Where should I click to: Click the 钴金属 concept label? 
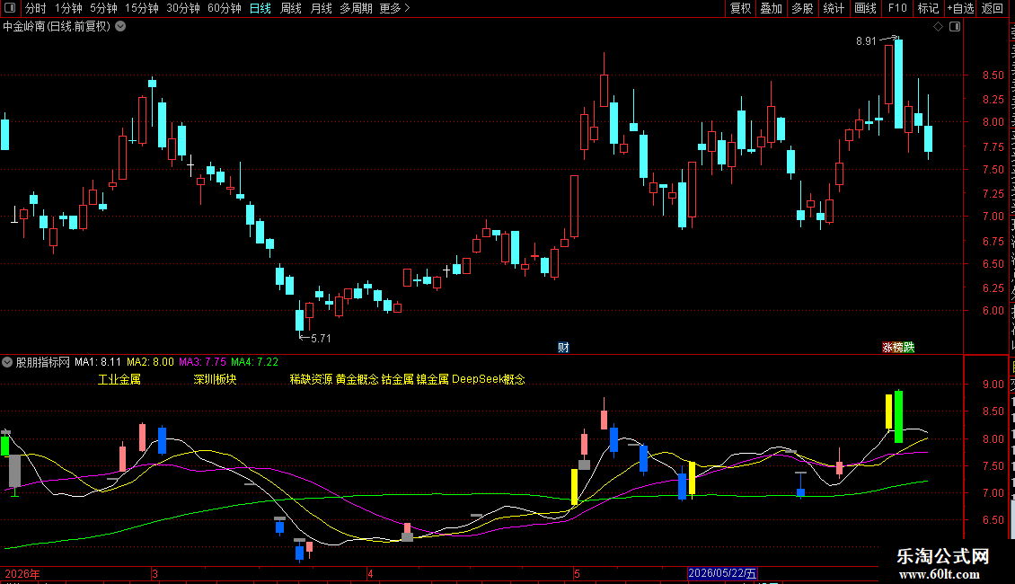click(397, 379)
